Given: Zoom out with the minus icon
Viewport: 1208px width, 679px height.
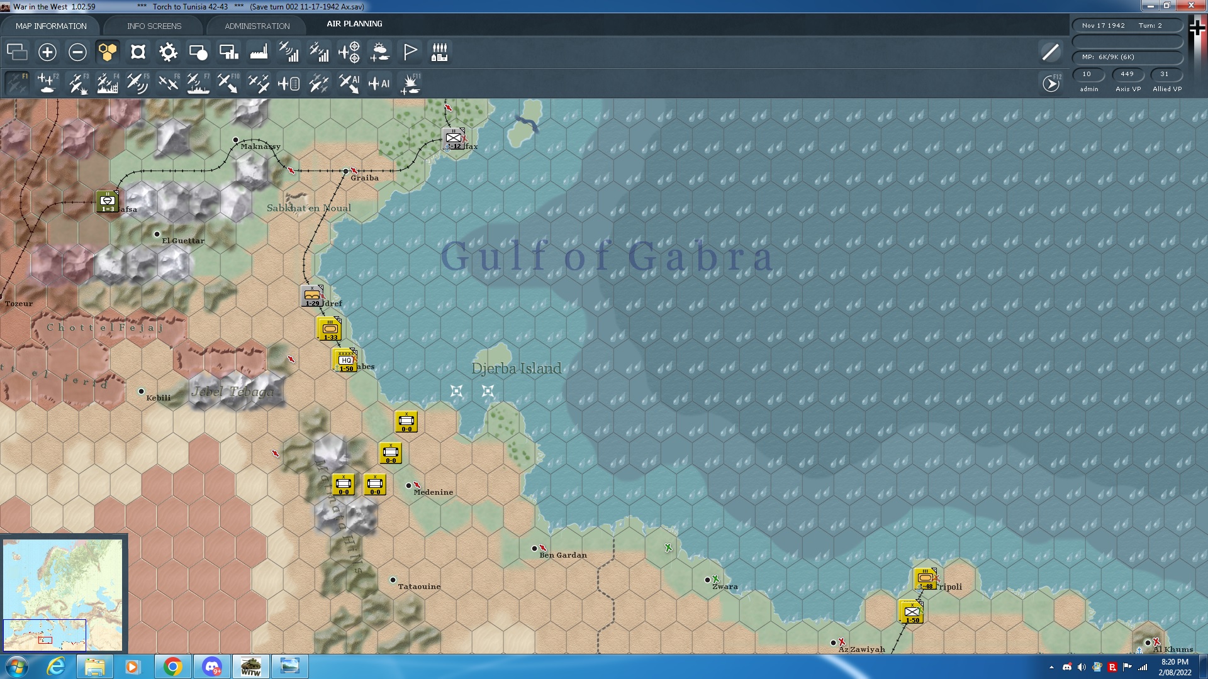Looking at the screenshot, I should 77,52.
